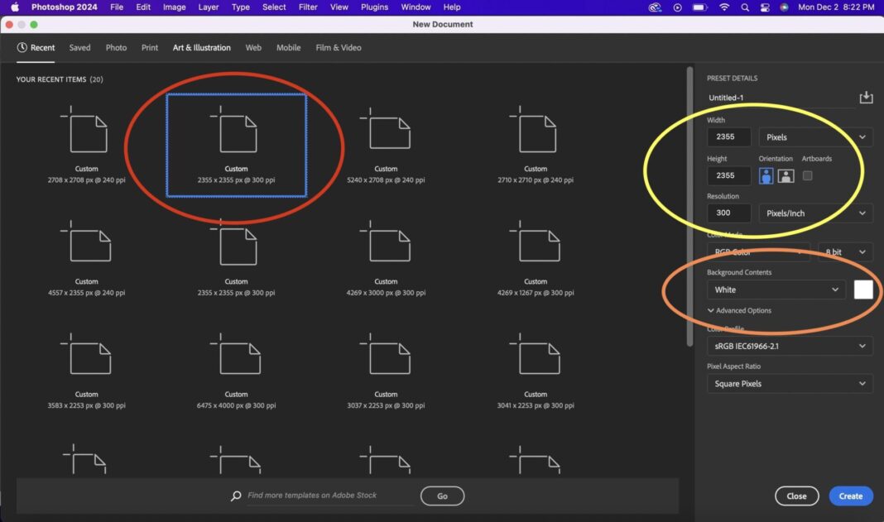Click Go to search Adobe Stock templates
The image size is (884, 522).
442,496
